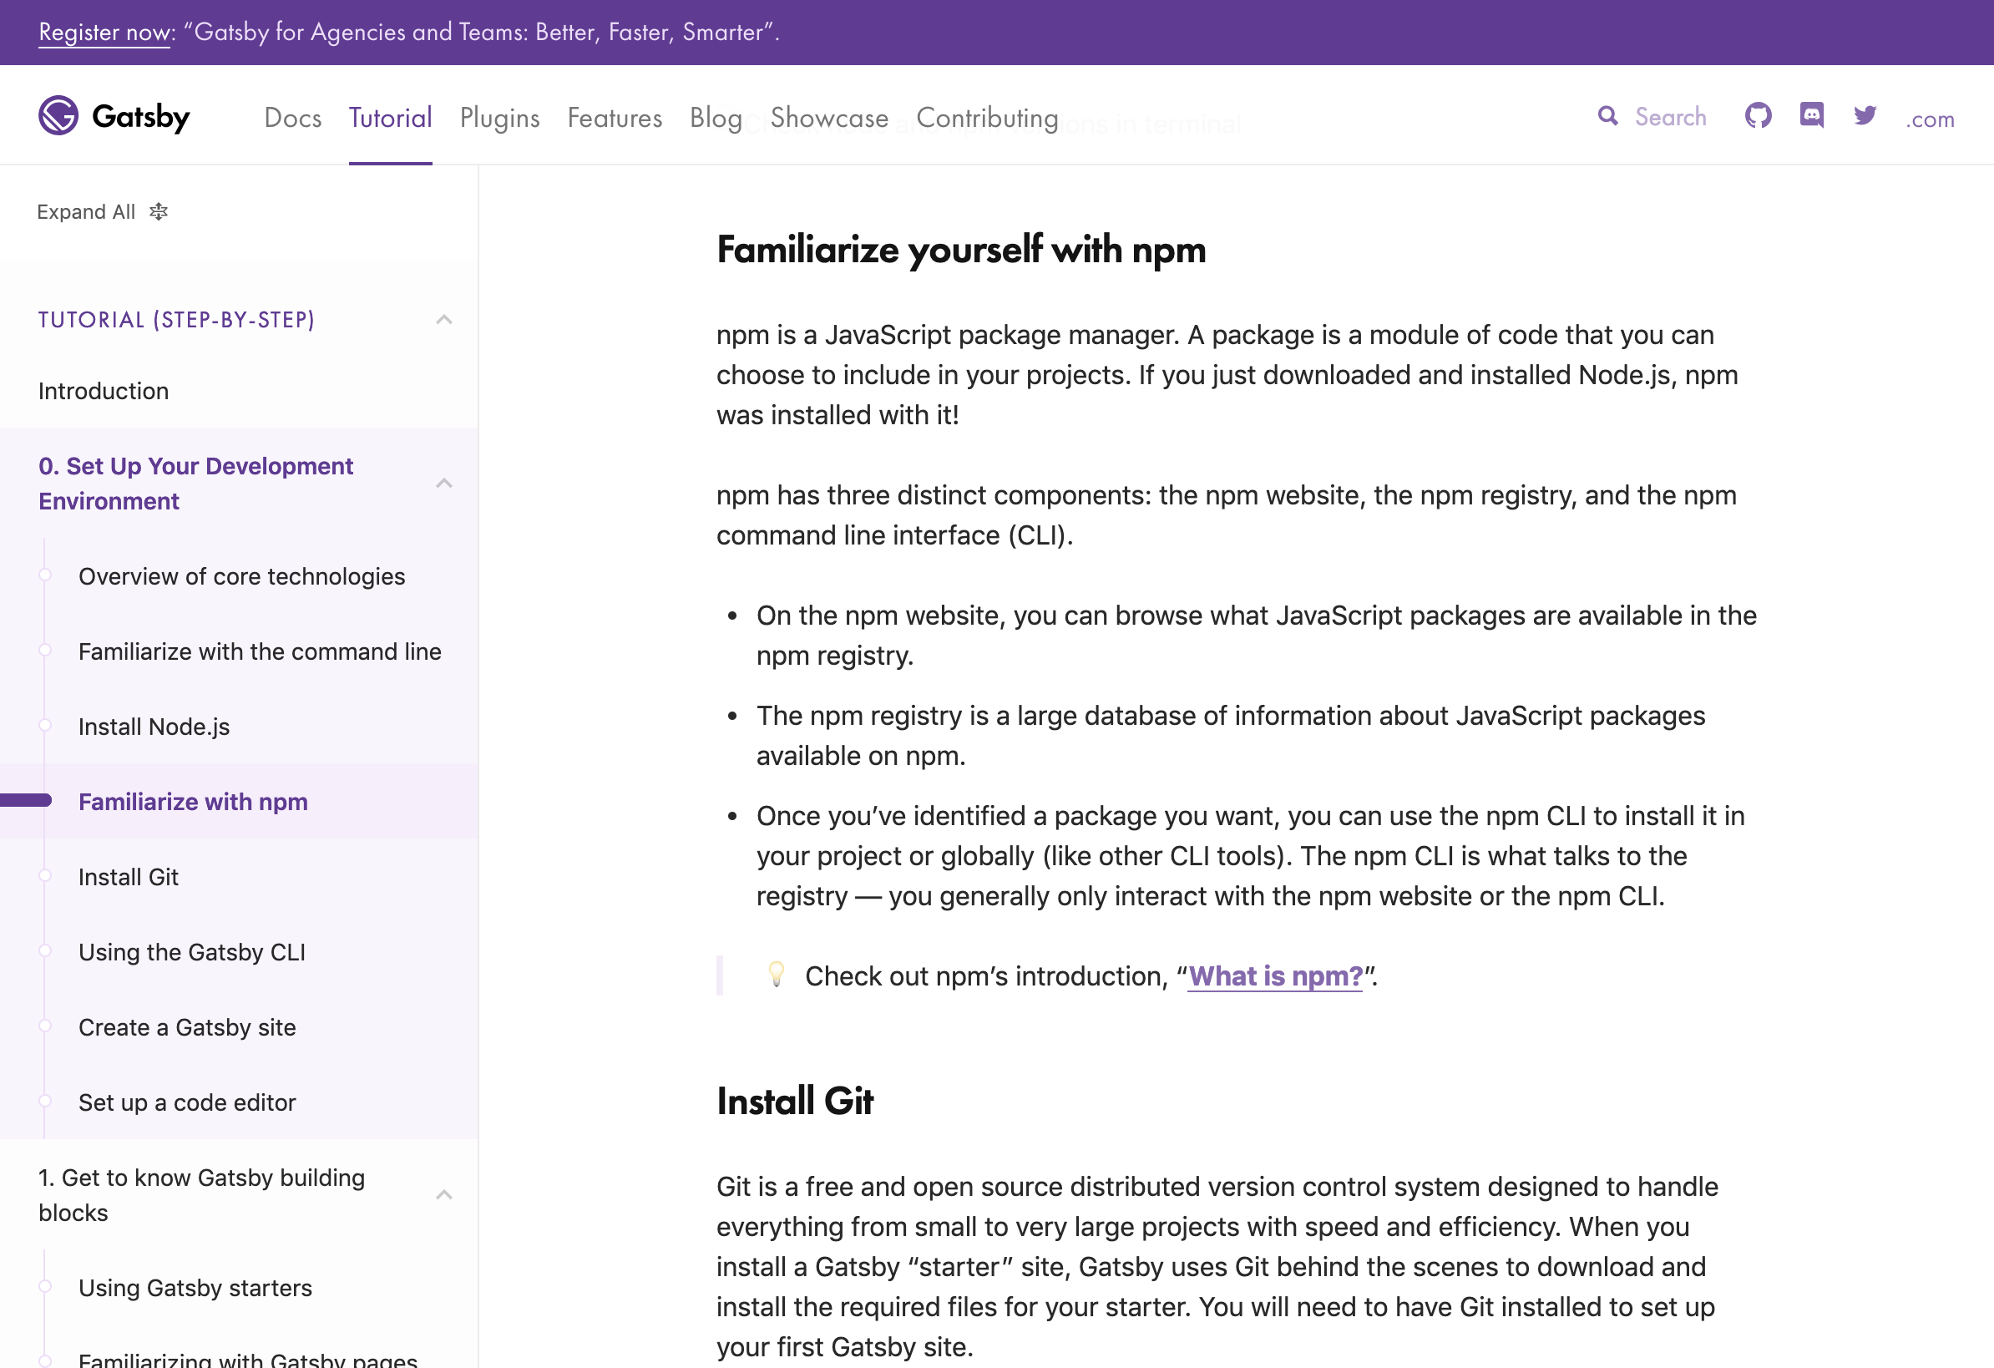1994x1368 pixels.
Task: Click the search magnifier icon
Action: [x=1608, y=116]
